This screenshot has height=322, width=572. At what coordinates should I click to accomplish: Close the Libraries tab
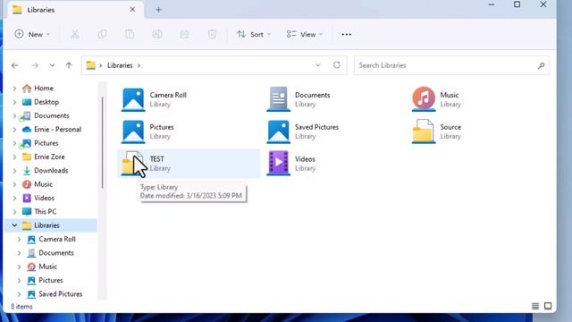[132, 10]
